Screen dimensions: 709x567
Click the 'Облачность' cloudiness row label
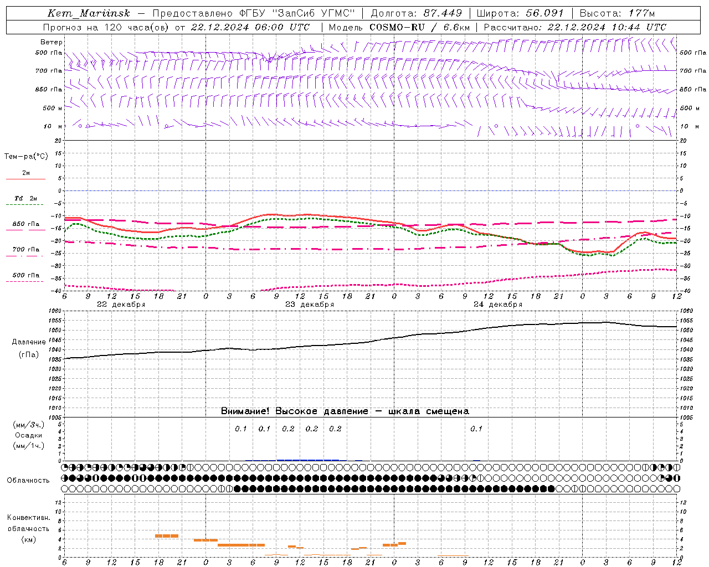point(28,481)
